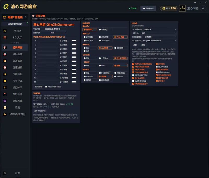Image resolution: width=209 pixels, height=178 pixels.
Task: Click the 鸣谢 scroll icon
Action: pos(5,108)
